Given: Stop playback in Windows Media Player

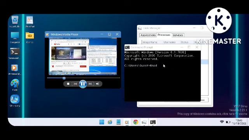Looking at the screenshot, I should [68, 84].
